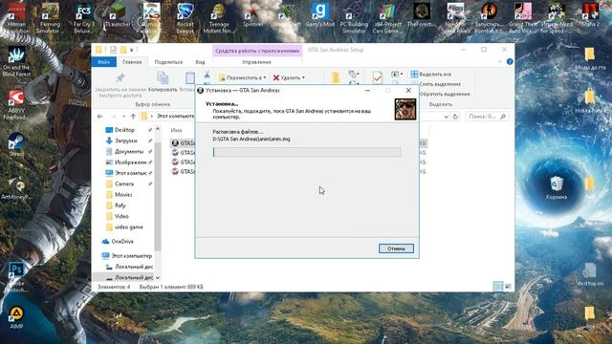Open recent locations dropdown arrow
The image size is (612, 344).
123,117
